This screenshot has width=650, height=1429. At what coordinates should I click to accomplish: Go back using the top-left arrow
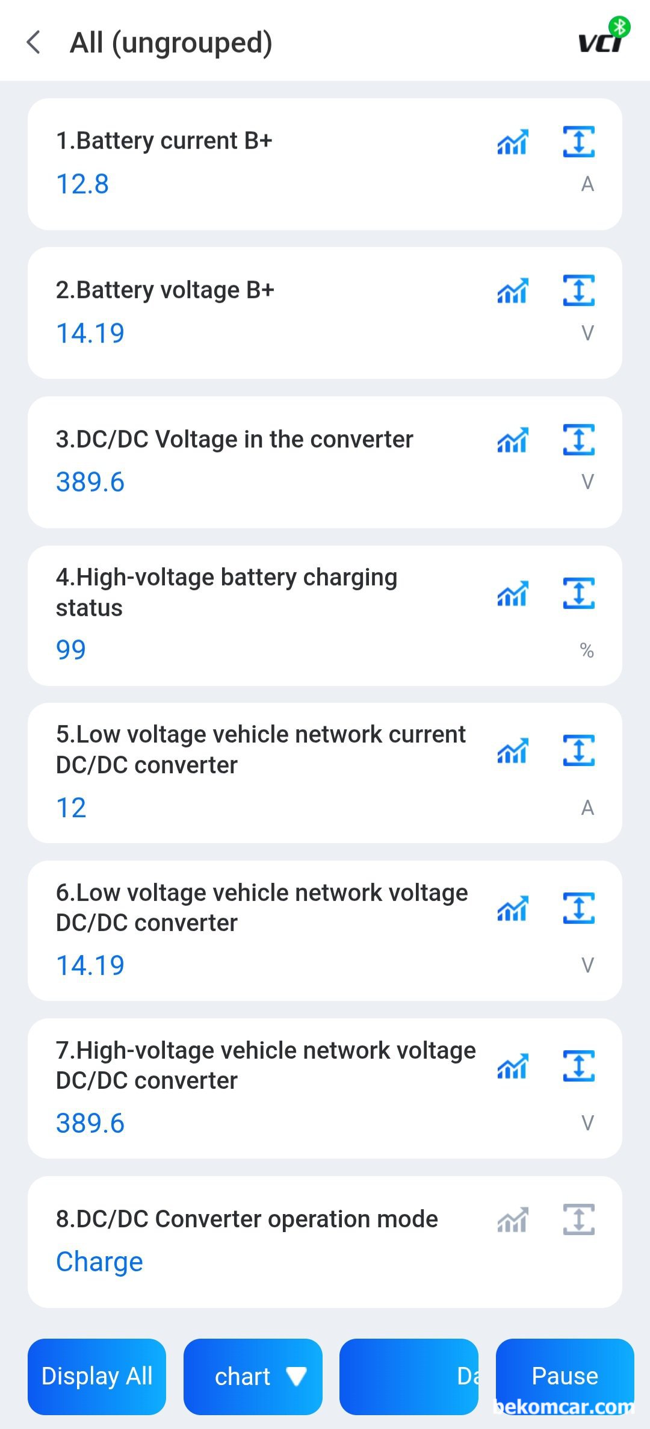[34, 42]
